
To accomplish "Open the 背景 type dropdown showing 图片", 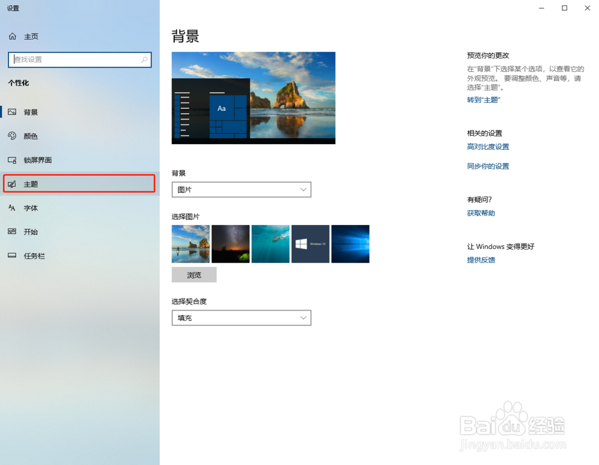I will (241, 189).
